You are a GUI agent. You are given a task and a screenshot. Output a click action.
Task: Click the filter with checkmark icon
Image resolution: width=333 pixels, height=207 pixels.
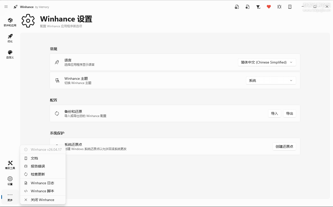[x=258, y=7]
